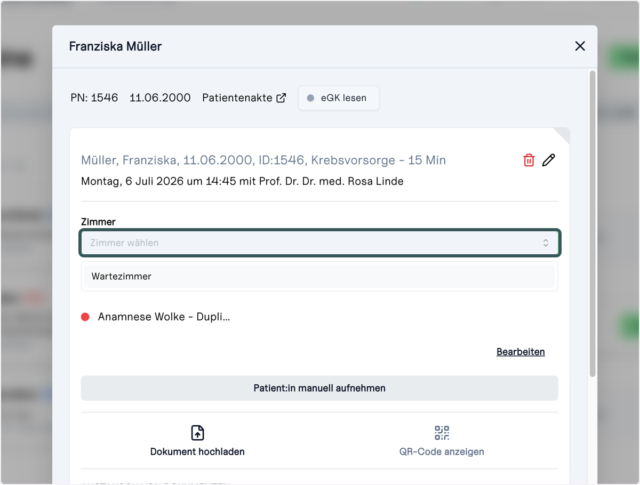
Task: Select the Wartezimmer option
Action: pos(319,277)
